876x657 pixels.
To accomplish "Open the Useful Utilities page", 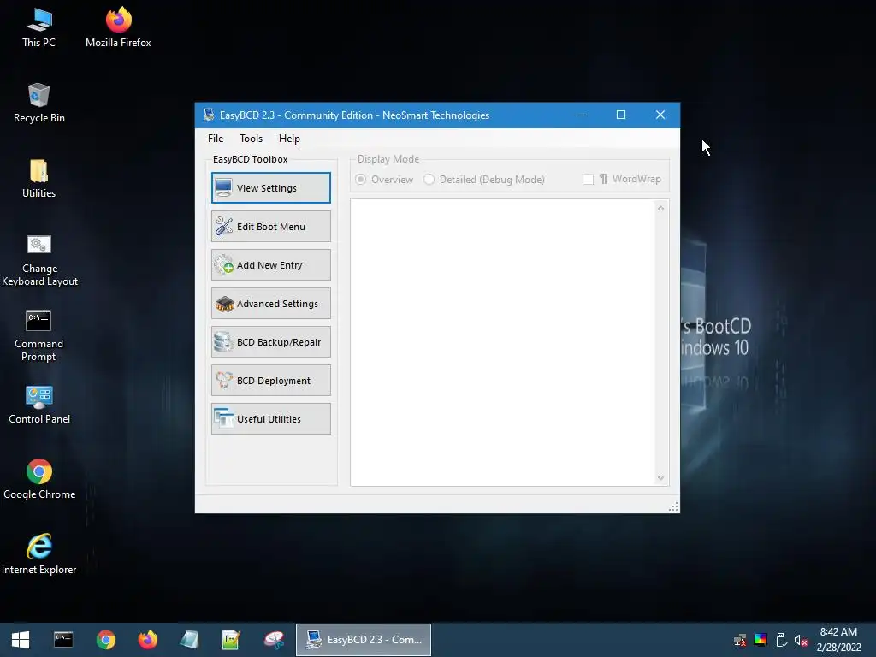I will (271, 419).
